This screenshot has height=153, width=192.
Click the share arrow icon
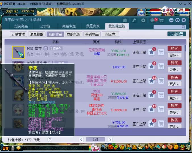134,20
